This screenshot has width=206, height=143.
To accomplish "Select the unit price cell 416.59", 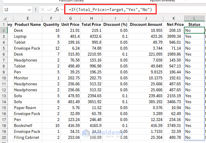I will (71, 125).
